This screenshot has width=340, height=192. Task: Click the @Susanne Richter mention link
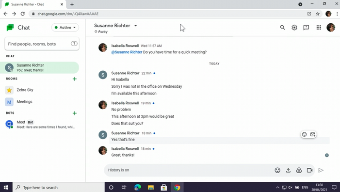point(127,52)
